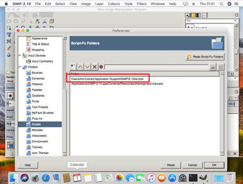Select the Rectangle Select tool in toolbox
Screen dimensions: 243x184
pos(9,21)
